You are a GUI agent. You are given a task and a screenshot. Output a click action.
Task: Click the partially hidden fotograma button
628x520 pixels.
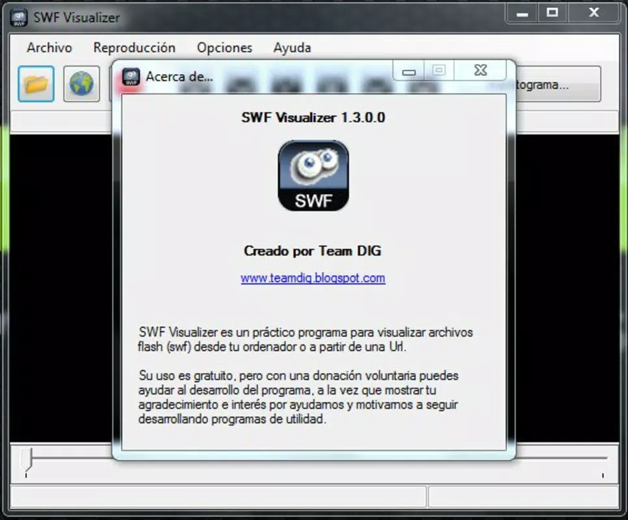click(558, 84)
